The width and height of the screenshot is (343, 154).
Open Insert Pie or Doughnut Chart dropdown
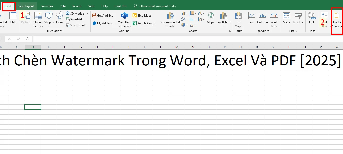pyautogui.click(x=185, y=25)
